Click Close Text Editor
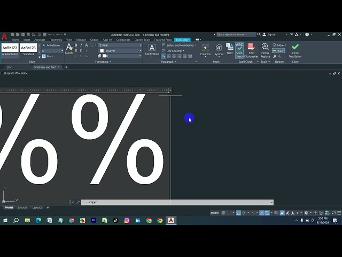The width and height of the screenshot is (342, 257). [x=295, y=50]
